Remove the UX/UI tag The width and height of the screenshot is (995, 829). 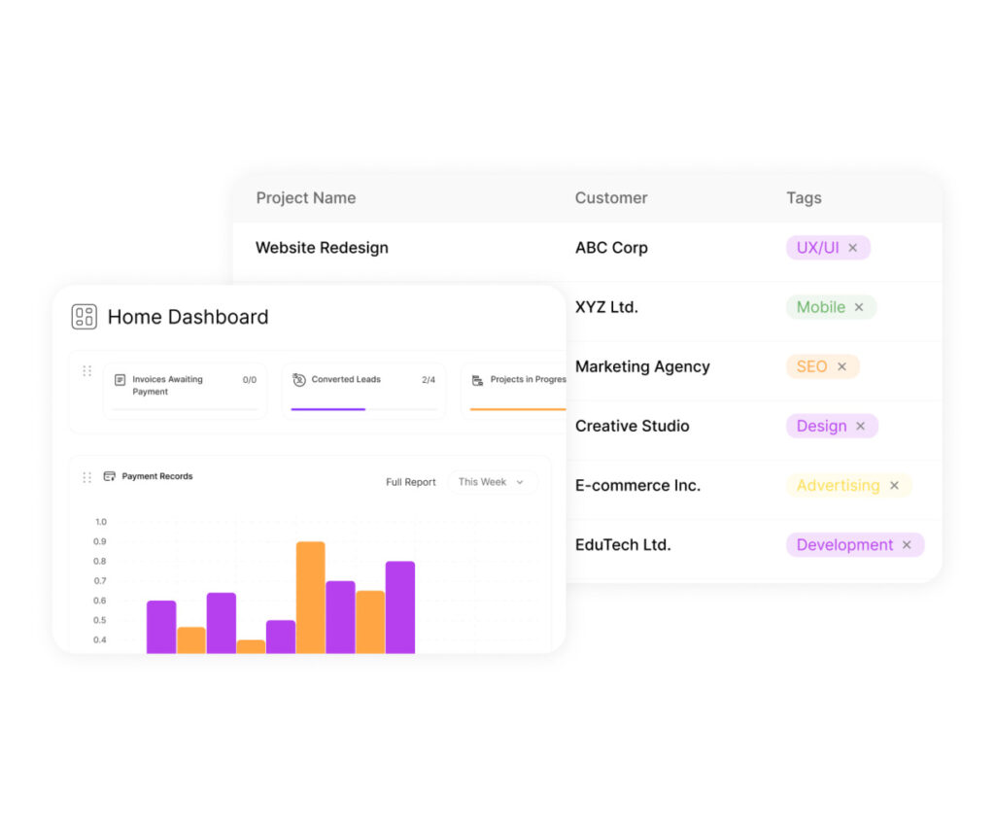(x=853, y=248)
